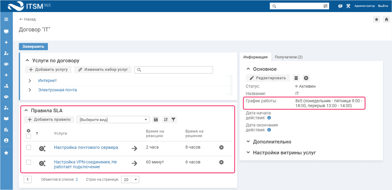This screenshot has width=392, height=190.
Task: Open the sort icon in SLA rules
Action: coord(166,119)
